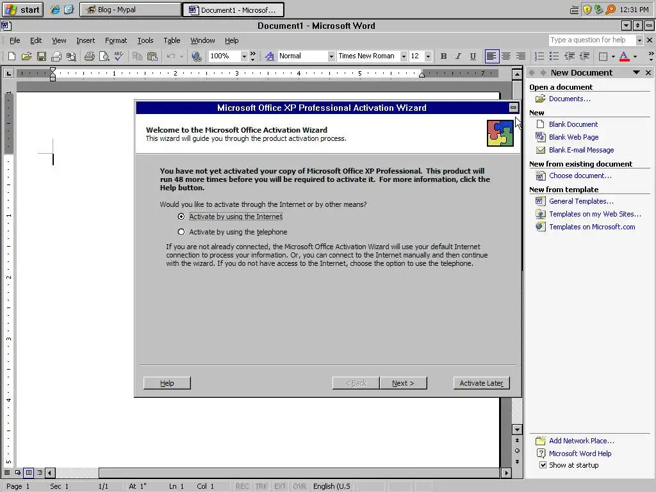Viewport: 656px width, 492px height.
Task: Save the document with the floppy disk icon
Action: (42, 56)
